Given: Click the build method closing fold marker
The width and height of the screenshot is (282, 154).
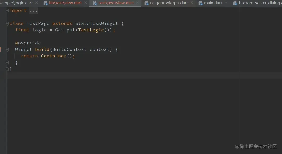Looking at the screenshot, I should pos(7,62).
